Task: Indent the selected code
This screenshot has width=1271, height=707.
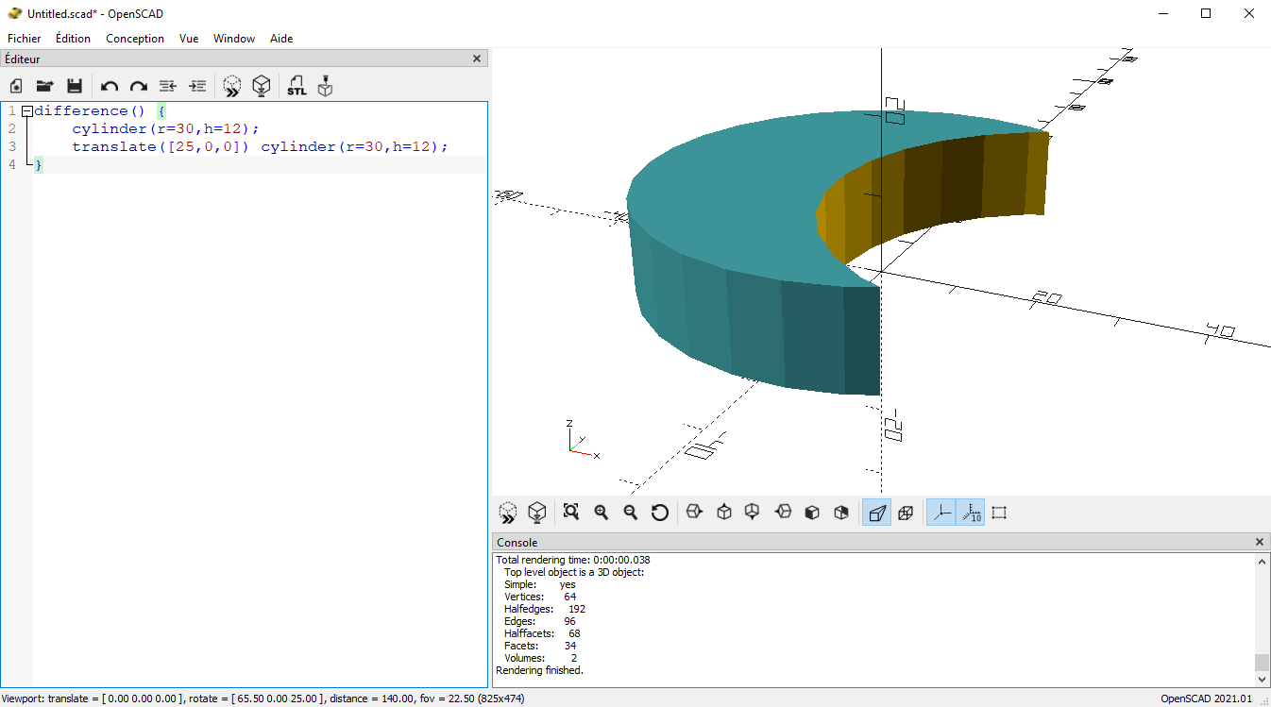Action: click(x=197, y=86)
